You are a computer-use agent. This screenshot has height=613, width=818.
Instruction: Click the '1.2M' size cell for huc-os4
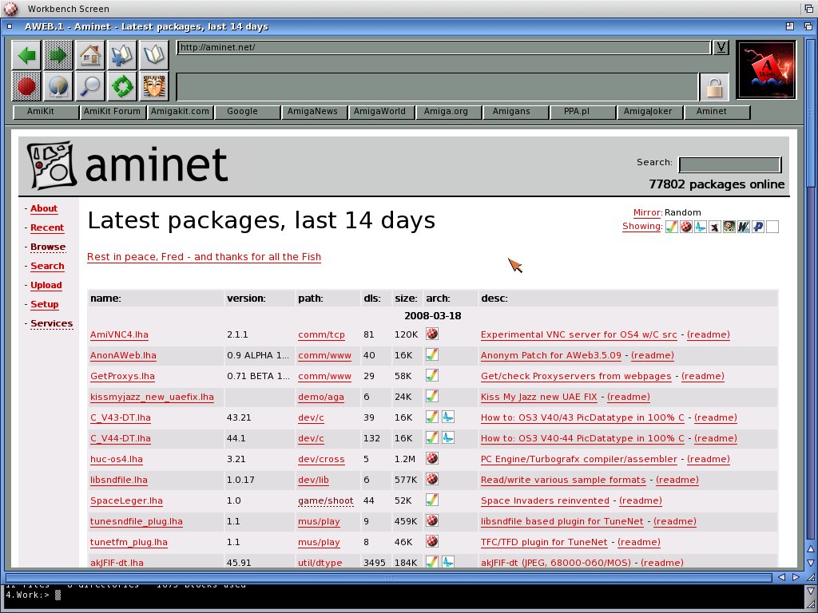tap(405, 459)
